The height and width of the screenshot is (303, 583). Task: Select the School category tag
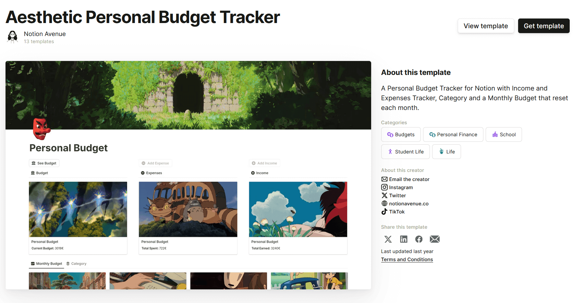(504, 135)
